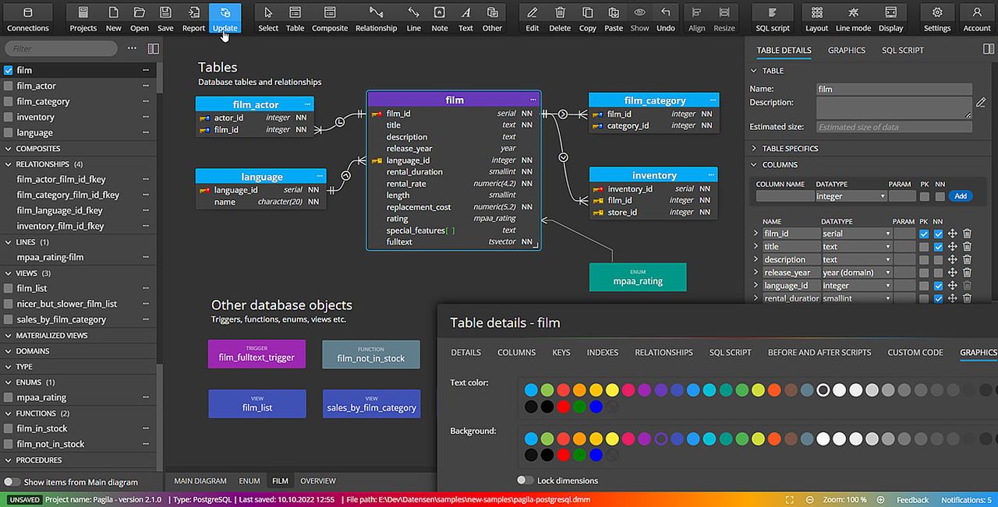
Task: Open the INDEXES tab in Table details
Action: 602,352
